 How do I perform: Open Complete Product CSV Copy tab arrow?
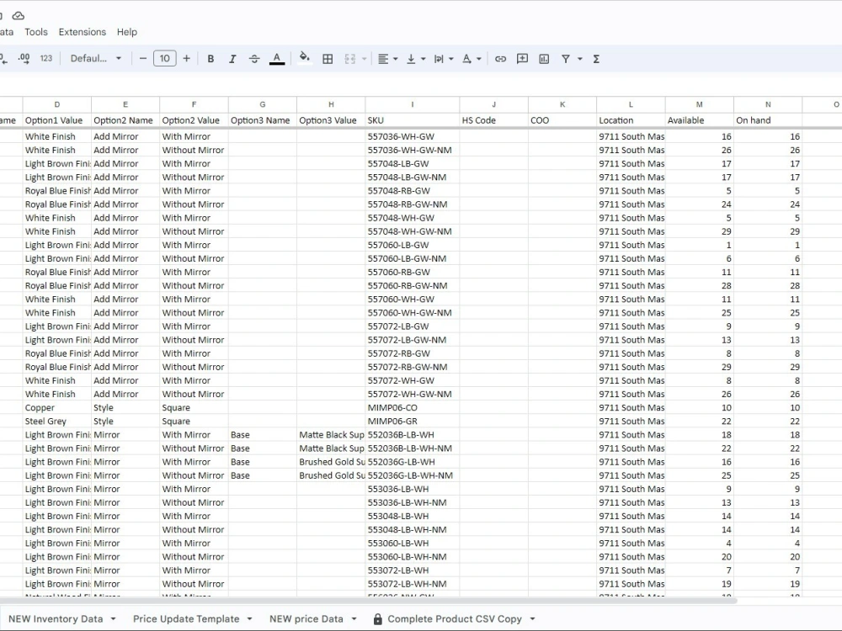pos(532,618)
